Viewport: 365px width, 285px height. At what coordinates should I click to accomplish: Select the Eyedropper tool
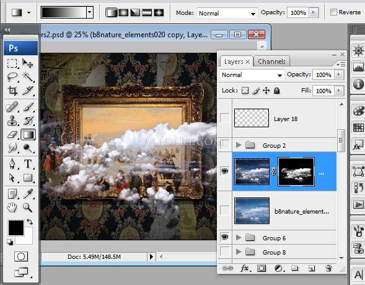(28, 194)
